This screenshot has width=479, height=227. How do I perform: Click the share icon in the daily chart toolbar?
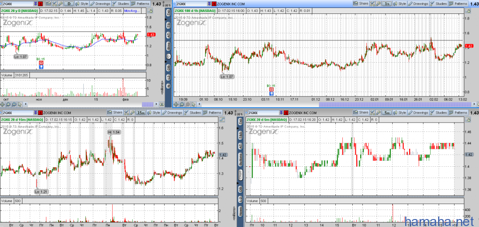pyautogui.click(x=48, y=4)
